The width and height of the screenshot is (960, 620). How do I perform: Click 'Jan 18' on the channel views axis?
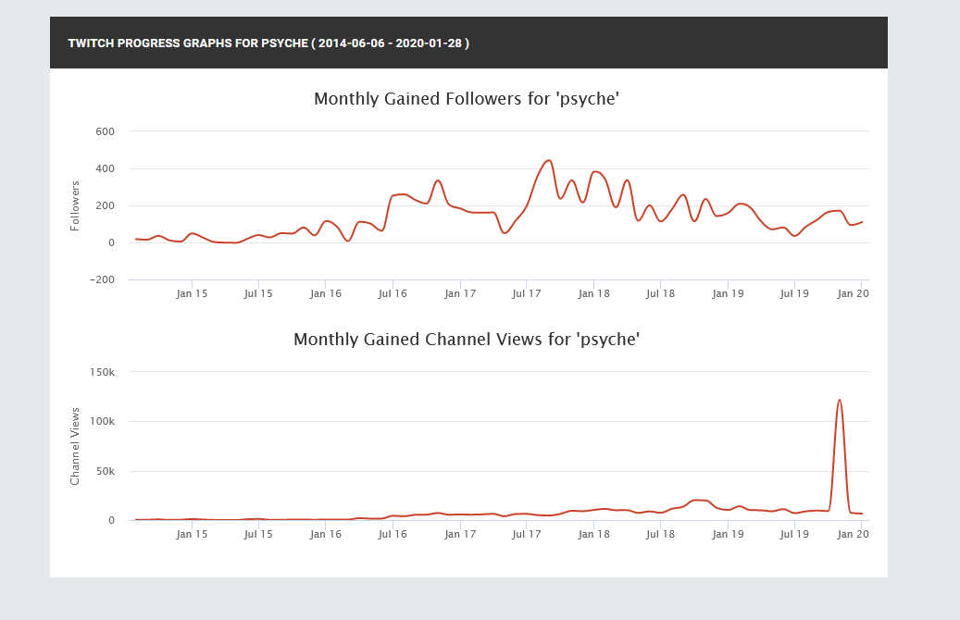[x=594, y=534]
